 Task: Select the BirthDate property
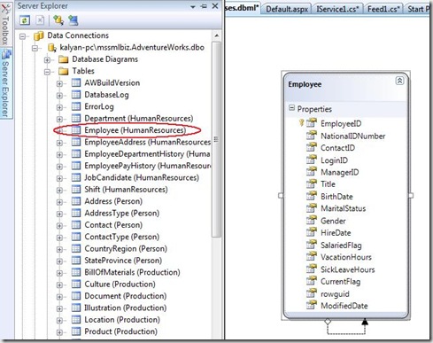336,197
